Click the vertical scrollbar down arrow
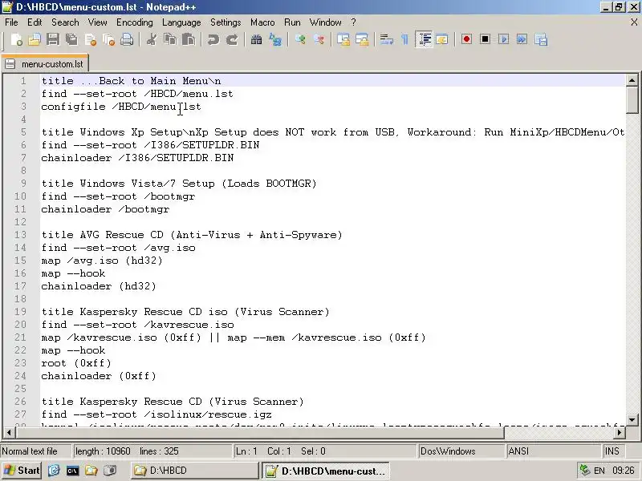The image size is (642, 481). [x=632, y=419]
